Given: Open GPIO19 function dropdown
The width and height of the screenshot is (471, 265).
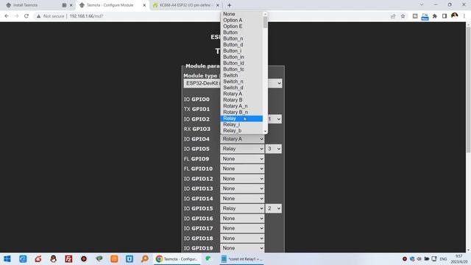Looking at the screenshot, I should (242, 248).
